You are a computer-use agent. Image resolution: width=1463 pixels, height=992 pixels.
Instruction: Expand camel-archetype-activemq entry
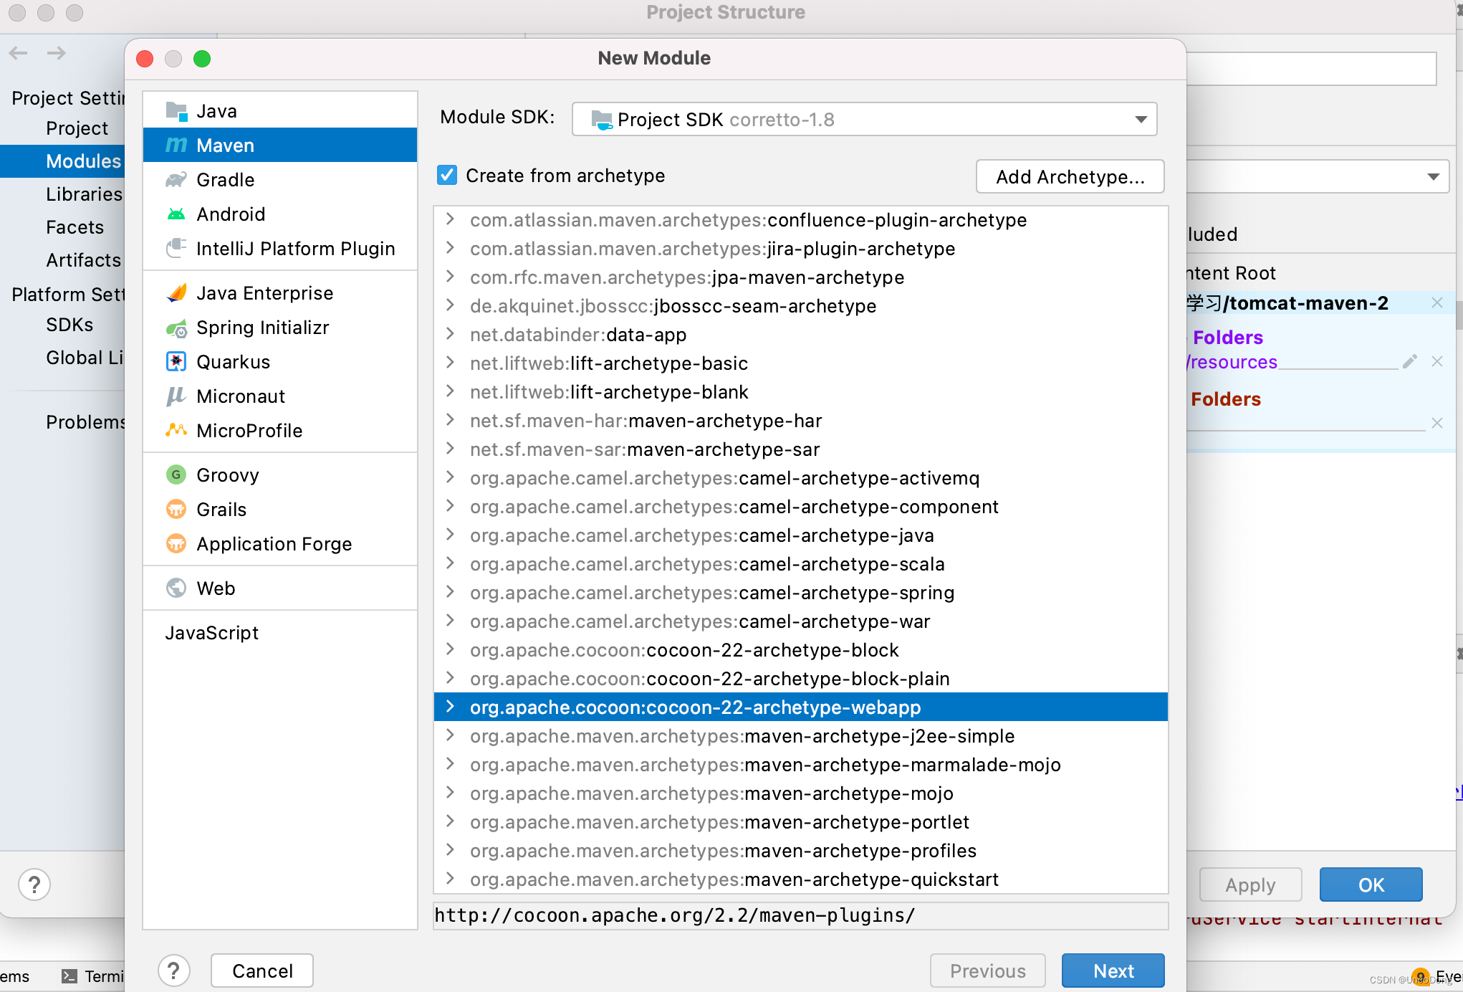450,477
